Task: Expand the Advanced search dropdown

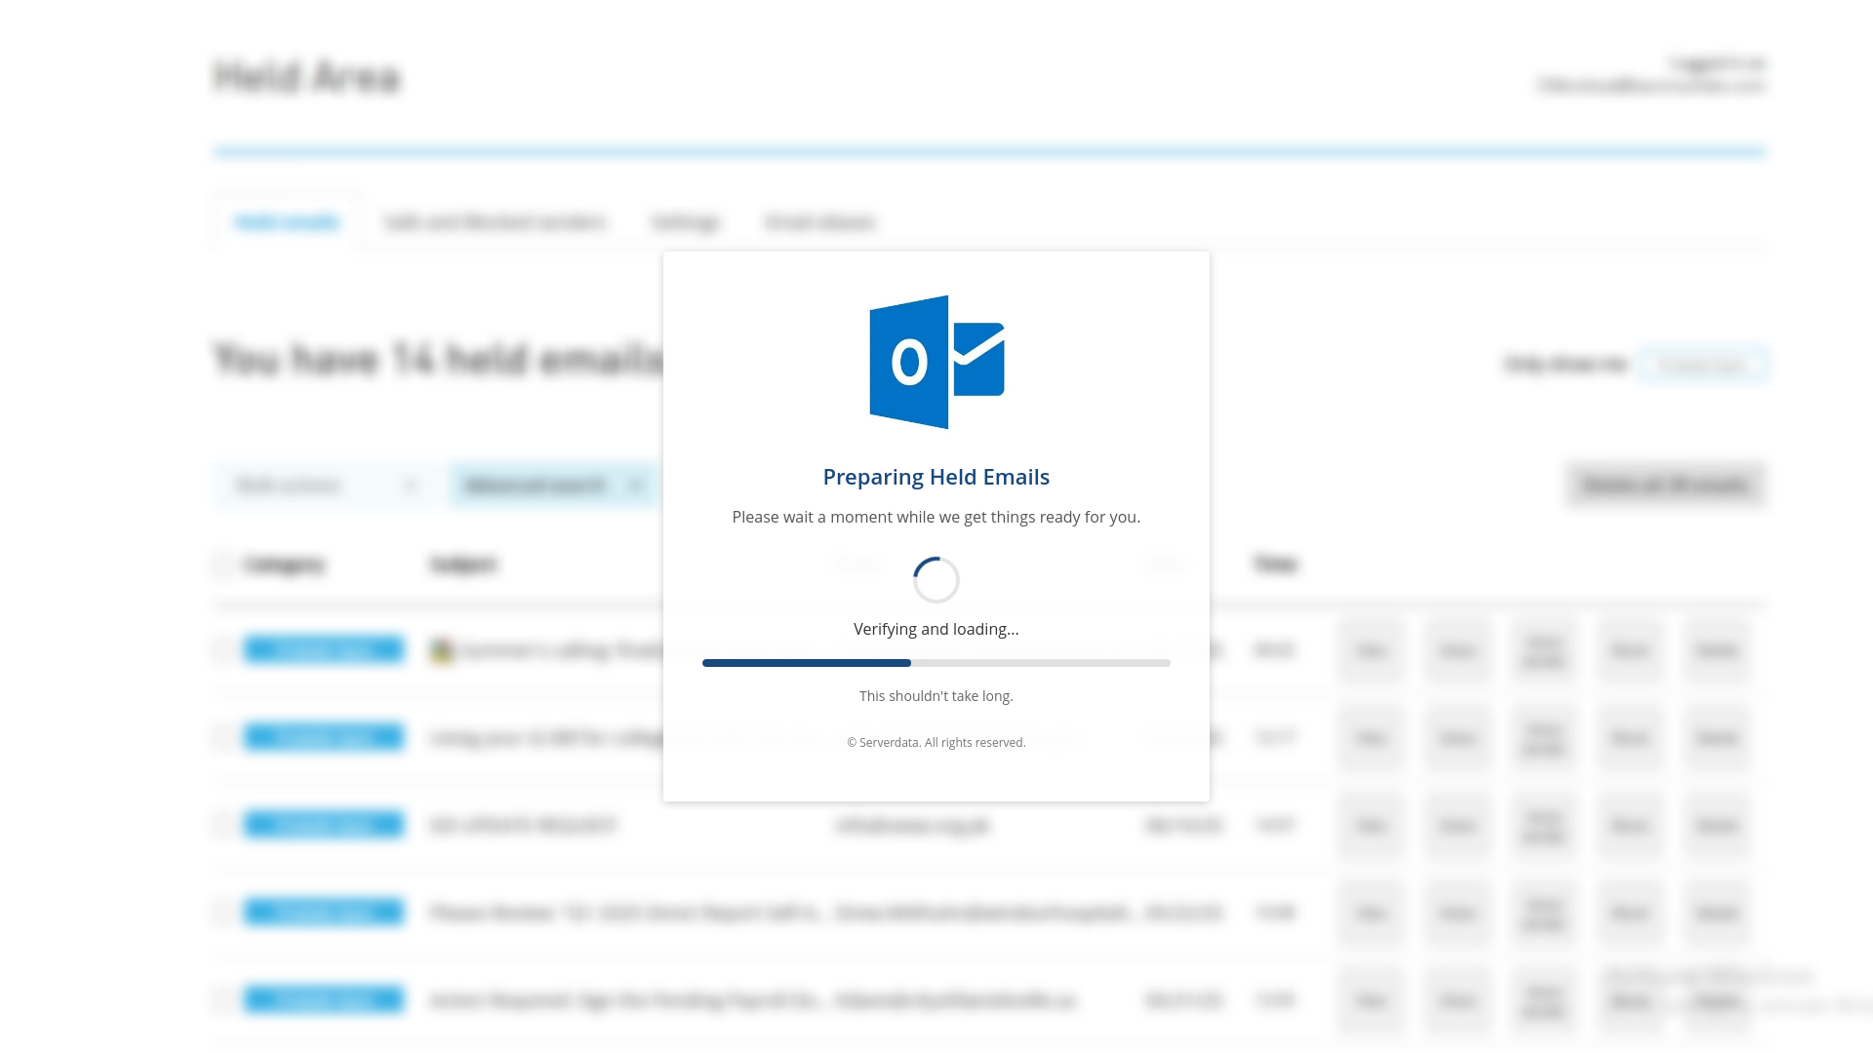Action: tap(553, 485)
